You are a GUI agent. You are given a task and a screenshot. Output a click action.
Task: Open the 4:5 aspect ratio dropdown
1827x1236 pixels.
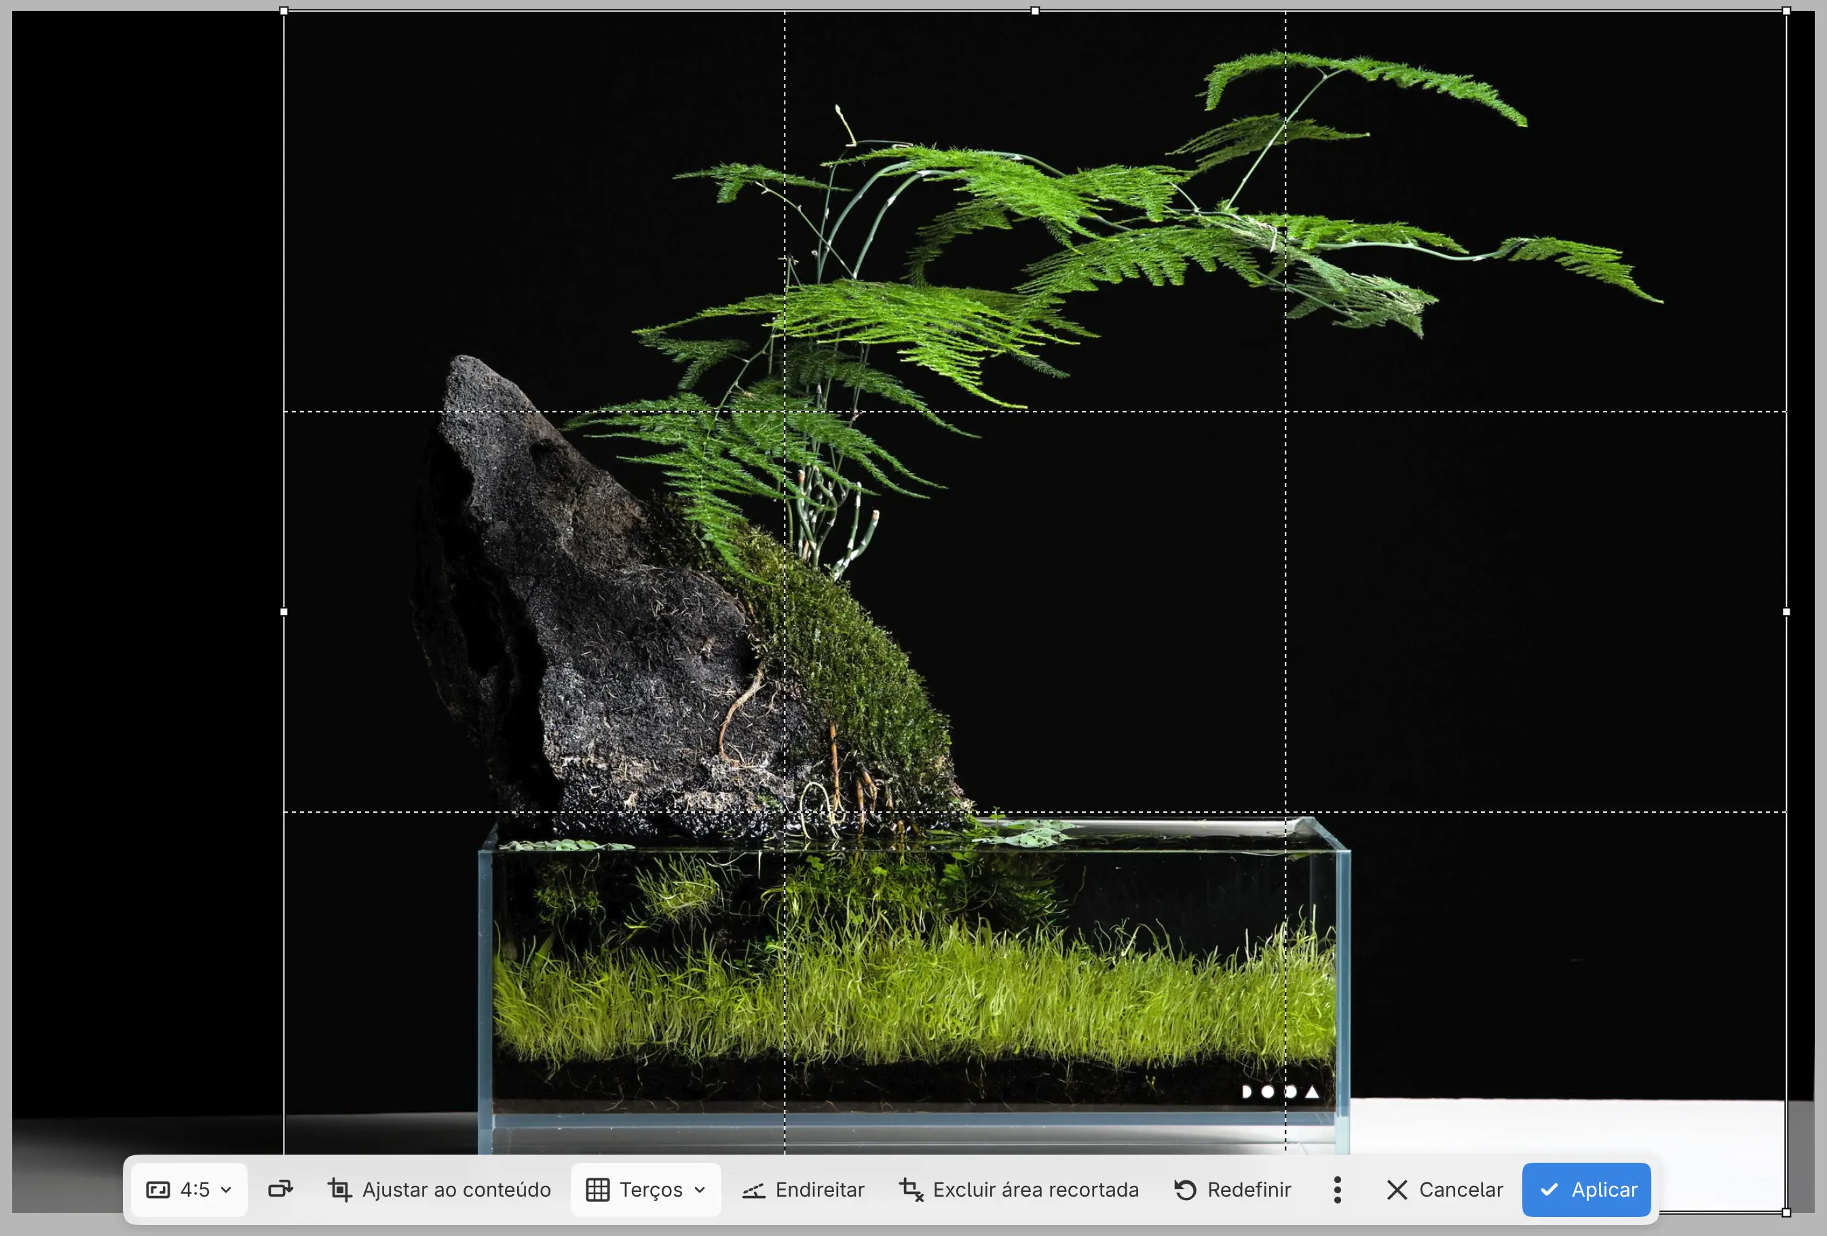pos(189,1190)
